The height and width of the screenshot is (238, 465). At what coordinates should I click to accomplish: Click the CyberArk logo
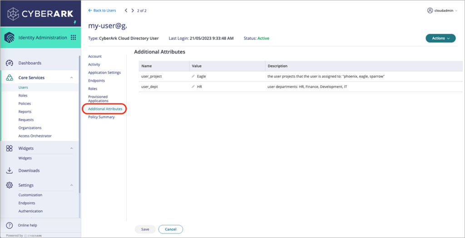coord(40,14)
